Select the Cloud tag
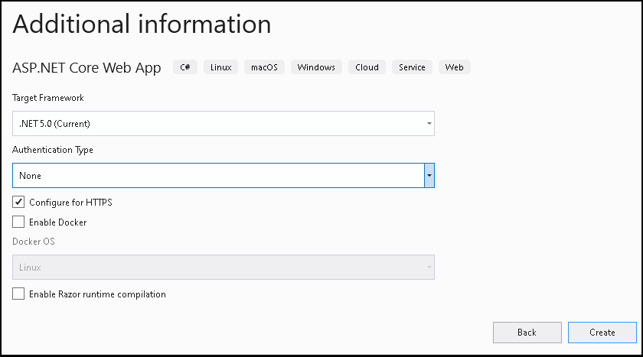 click(367, 67)
